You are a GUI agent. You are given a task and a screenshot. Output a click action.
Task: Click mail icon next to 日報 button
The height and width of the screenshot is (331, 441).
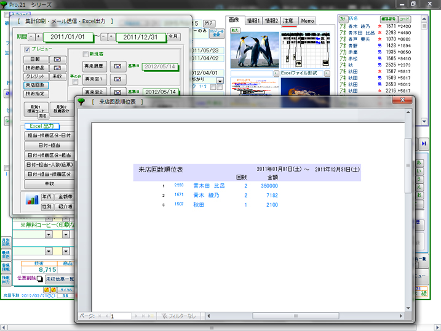coord(57,59)
